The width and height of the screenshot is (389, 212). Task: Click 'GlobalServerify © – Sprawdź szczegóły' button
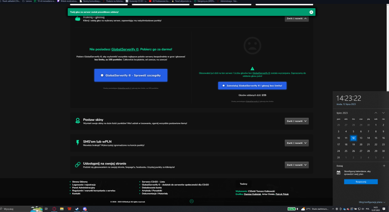(131, 75)
